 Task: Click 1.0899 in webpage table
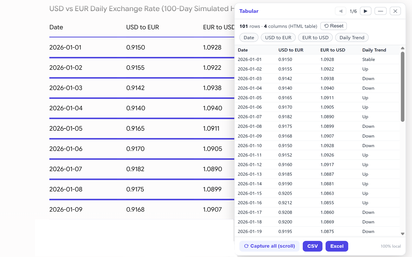point(212,189)
